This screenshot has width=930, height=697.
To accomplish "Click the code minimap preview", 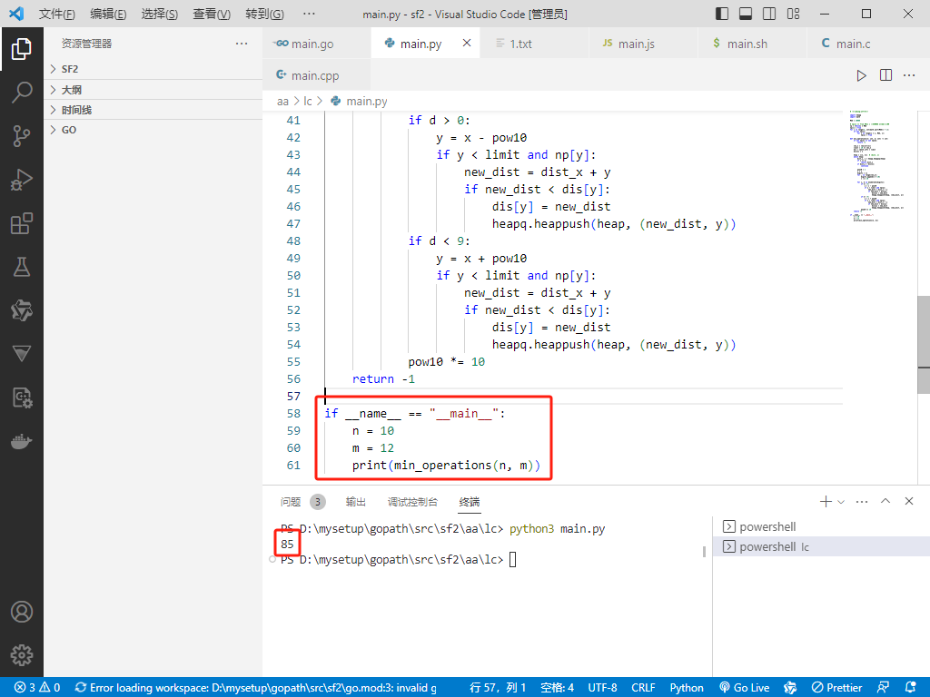I will tap(877, 166).
